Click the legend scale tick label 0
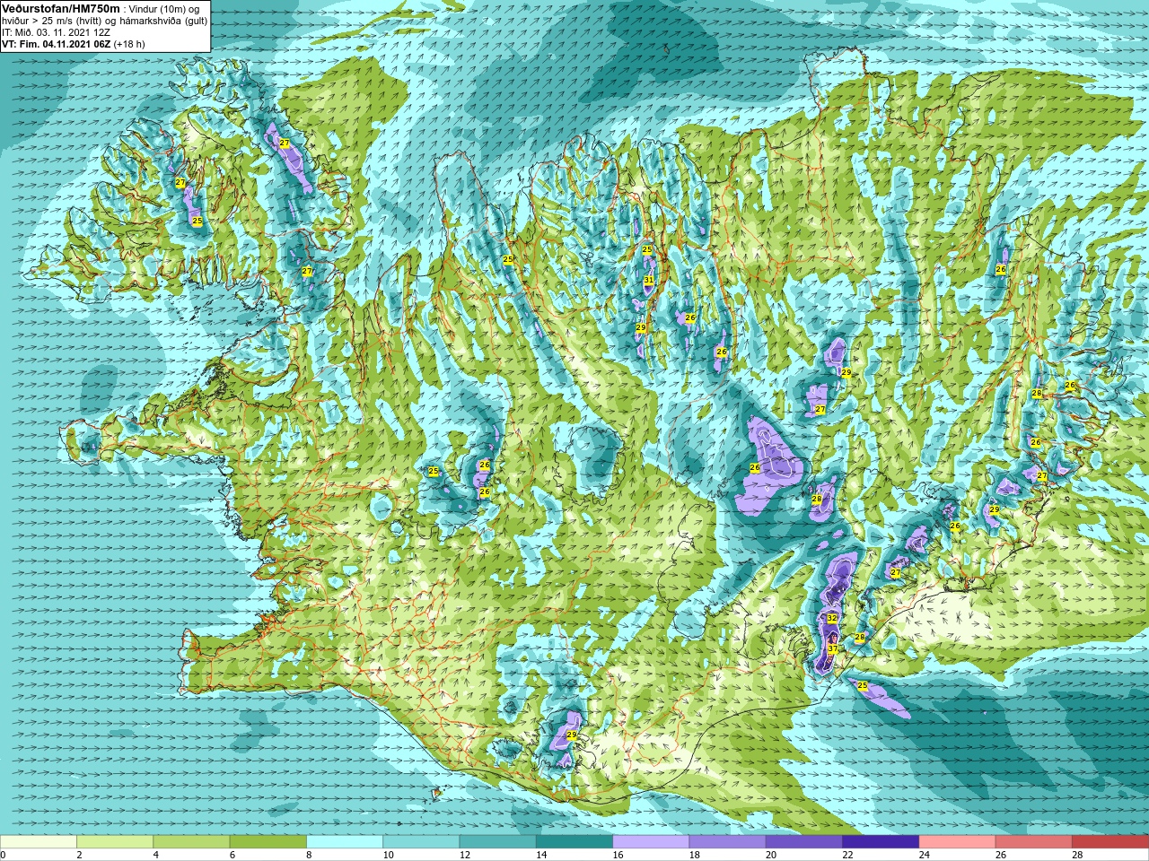Screen dimensions: 1149x861 (x=4, y=855)
